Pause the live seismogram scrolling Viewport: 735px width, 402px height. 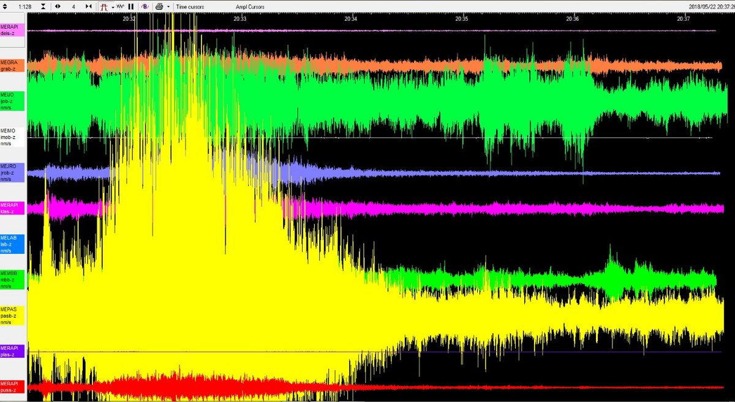(131, 6)
